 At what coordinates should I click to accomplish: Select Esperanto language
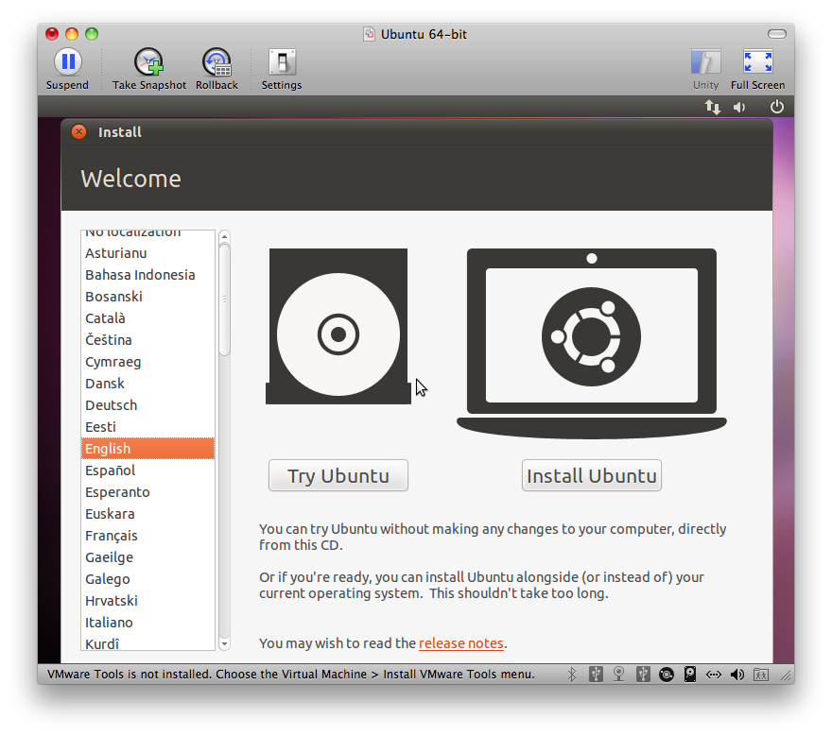coord(147,492)
